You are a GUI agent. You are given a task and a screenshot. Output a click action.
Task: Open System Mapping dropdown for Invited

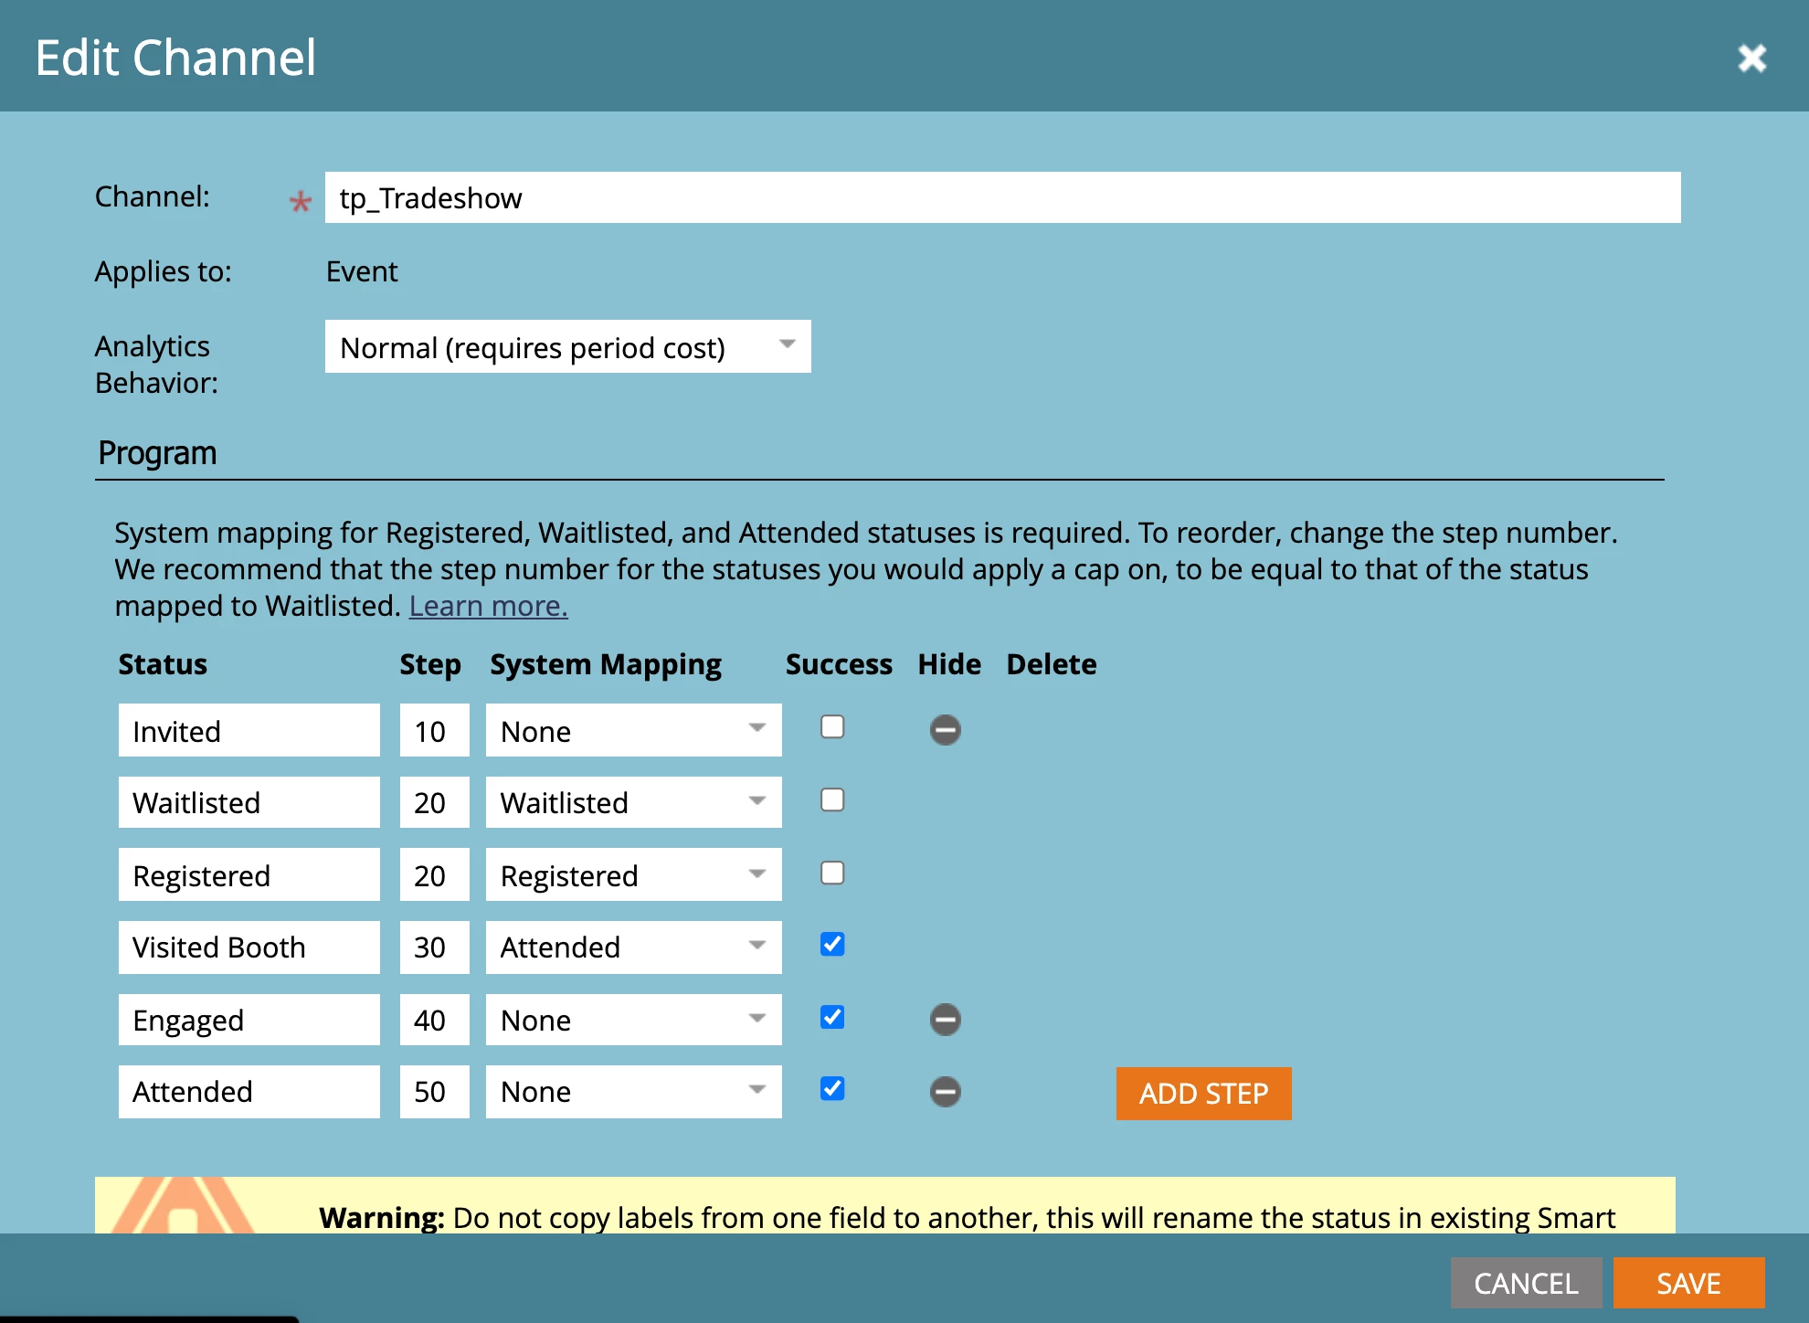(x=633, y=731)
